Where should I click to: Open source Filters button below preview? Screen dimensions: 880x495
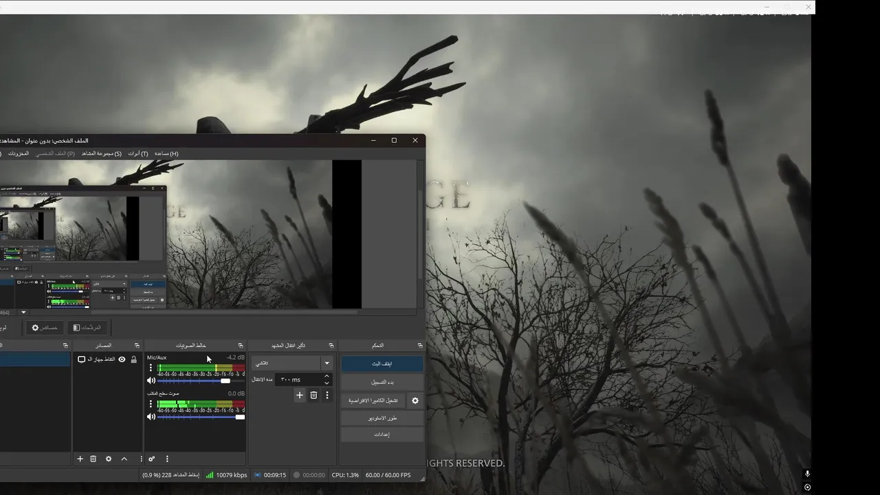coord(87,327)
